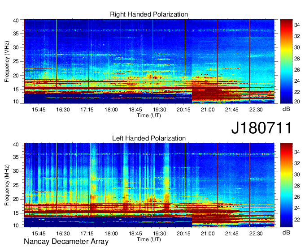This screenshot has height=247, width=305.
Task: Click 16:30 time tick of Right Handed plot
Action: [63, 110]
